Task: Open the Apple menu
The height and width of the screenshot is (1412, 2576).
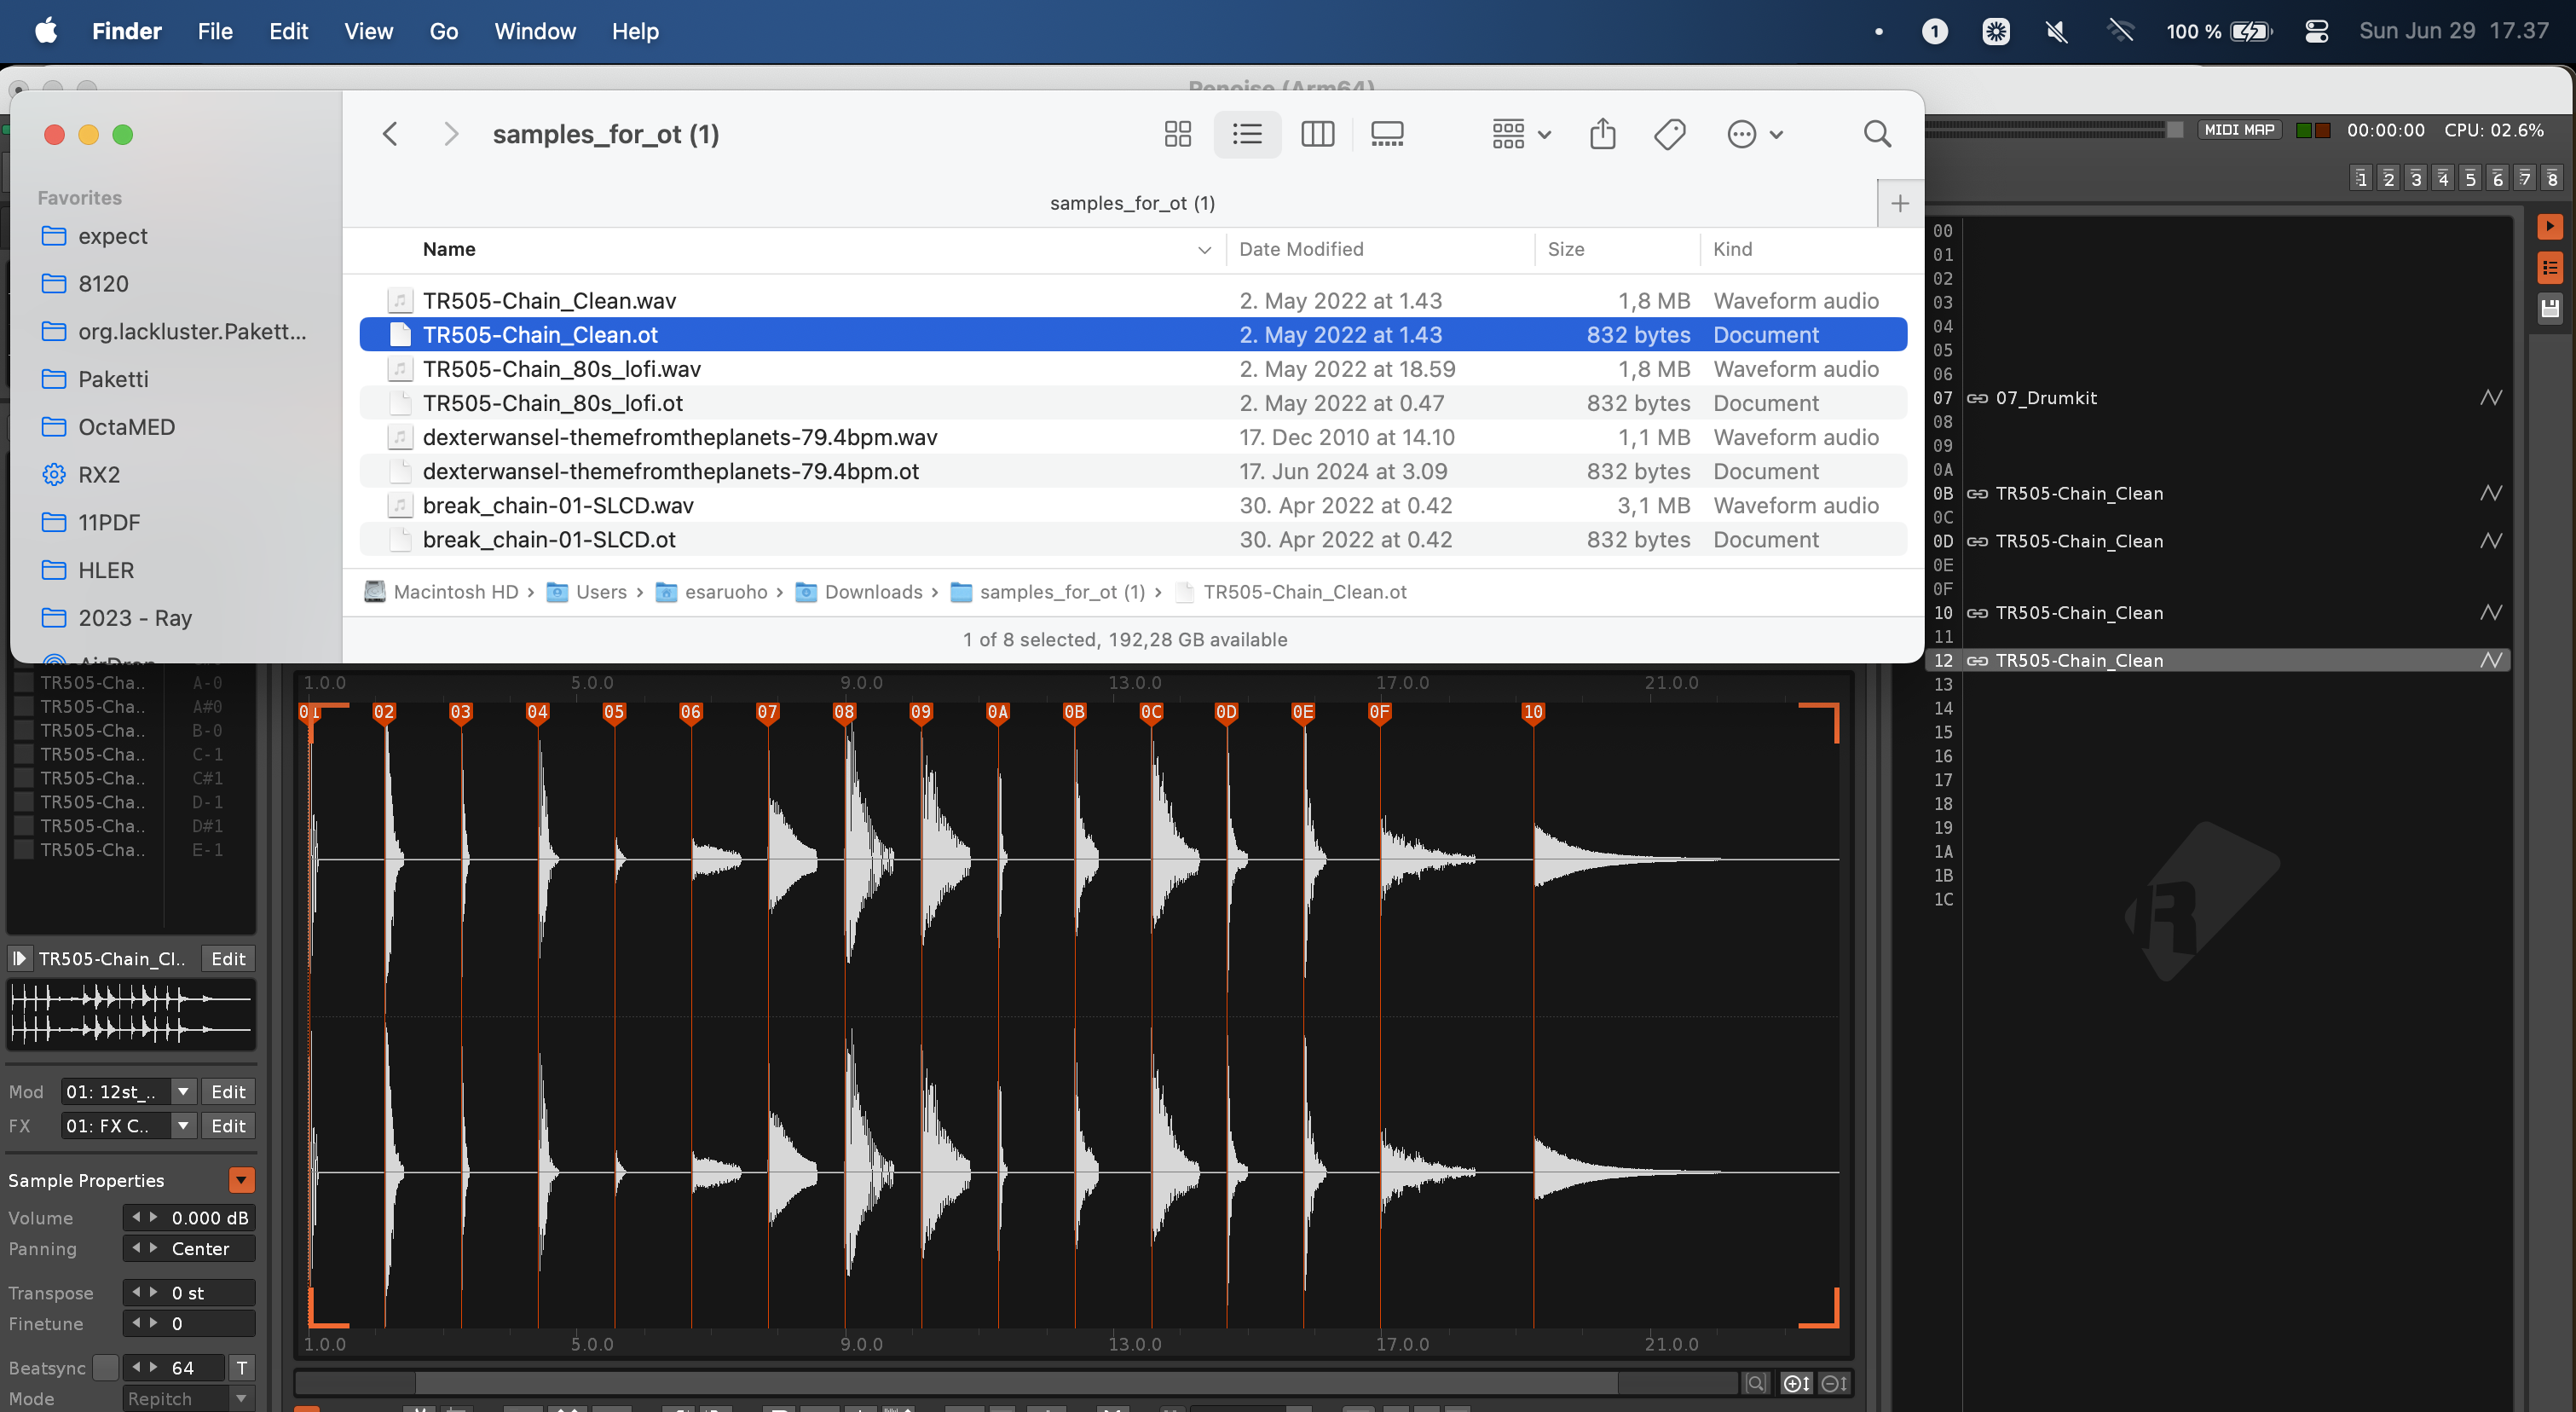Action: point(46,31)
